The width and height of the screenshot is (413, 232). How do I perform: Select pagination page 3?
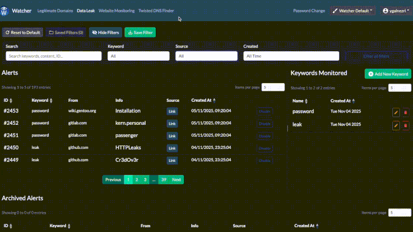tap(145, 180)
